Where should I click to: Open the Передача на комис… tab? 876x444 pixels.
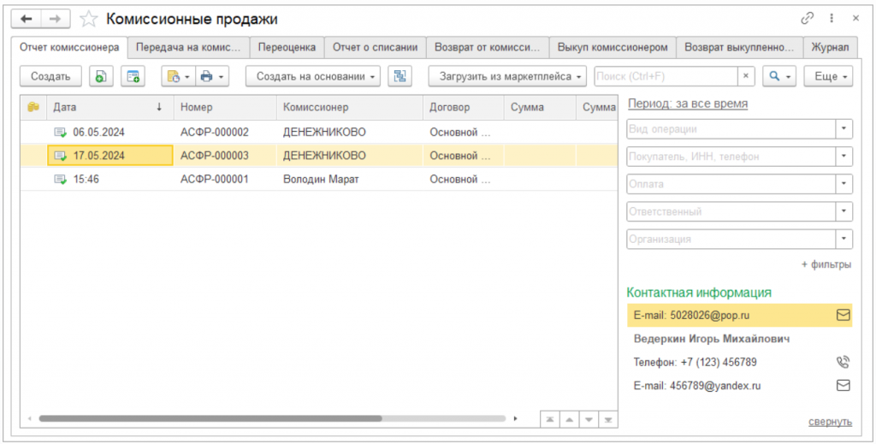pos(189,47)
